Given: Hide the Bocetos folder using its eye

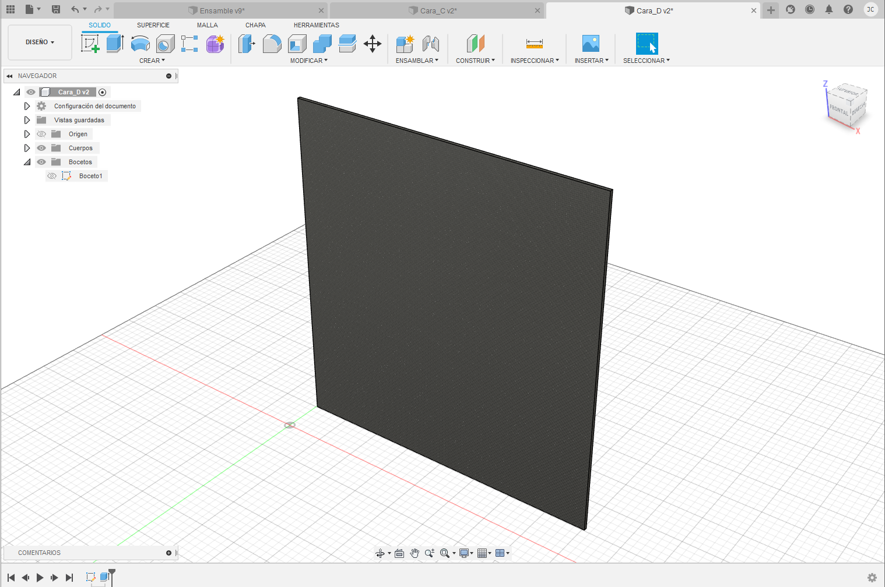Looking at the screenshot, I should tap(41, 162).
